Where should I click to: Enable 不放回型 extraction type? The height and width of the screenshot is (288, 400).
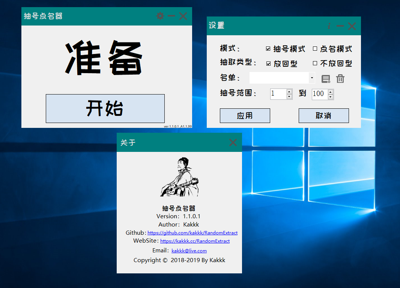click(x=315, y=63)
